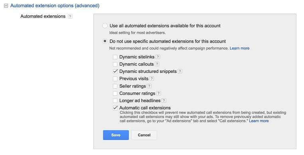Open help icon beside Consumer ratings
The image size is (304, 155).
159,93
